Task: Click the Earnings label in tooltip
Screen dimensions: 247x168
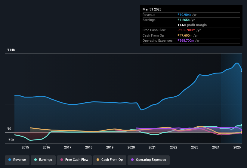Action: click(x=149, y=20)
